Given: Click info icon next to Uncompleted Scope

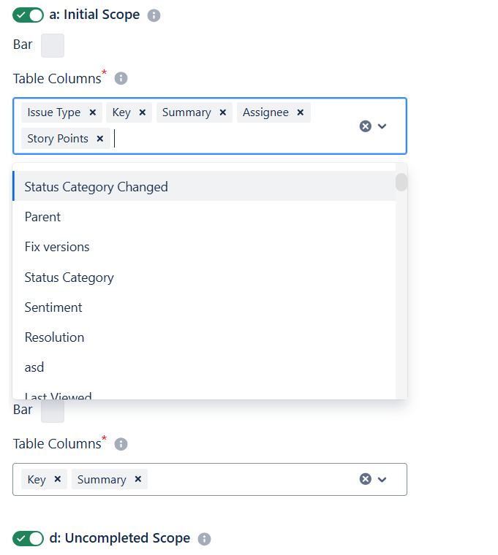Looking at the screenshot, I should (205, 539).
